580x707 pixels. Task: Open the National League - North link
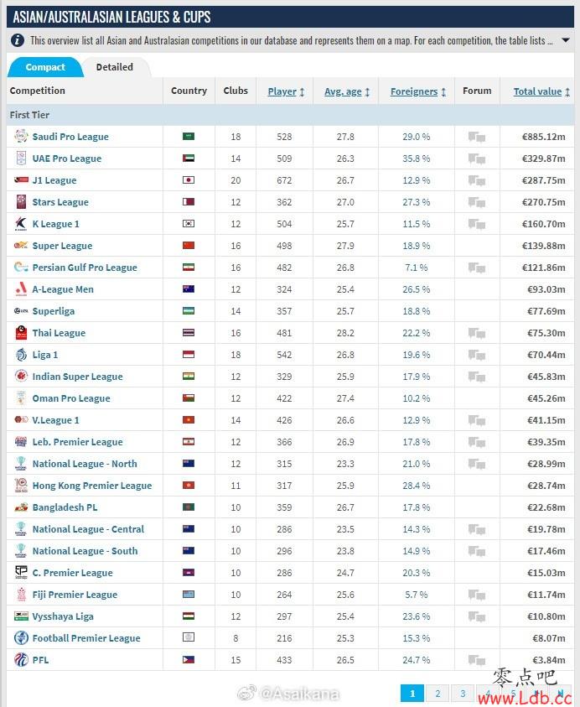[85, 464]
